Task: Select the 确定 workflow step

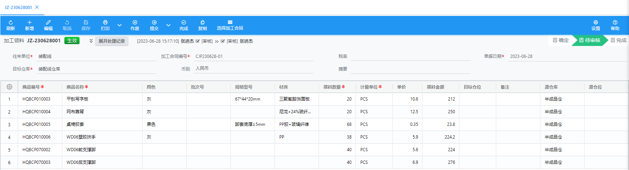Action: [561, 40]
